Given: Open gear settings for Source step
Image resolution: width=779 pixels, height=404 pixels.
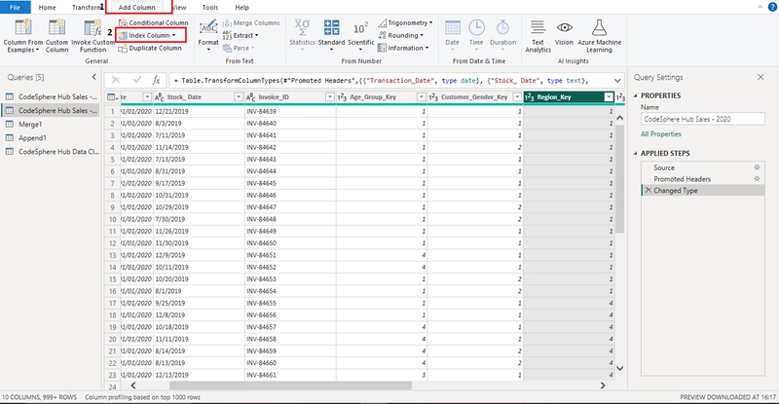Looking at the screenshot, I should pyautogui.click(x=757, y=167).
